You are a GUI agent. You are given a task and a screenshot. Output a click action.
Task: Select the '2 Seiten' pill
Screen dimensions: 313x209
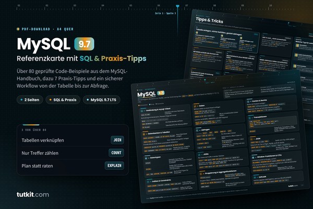[30, 100]
